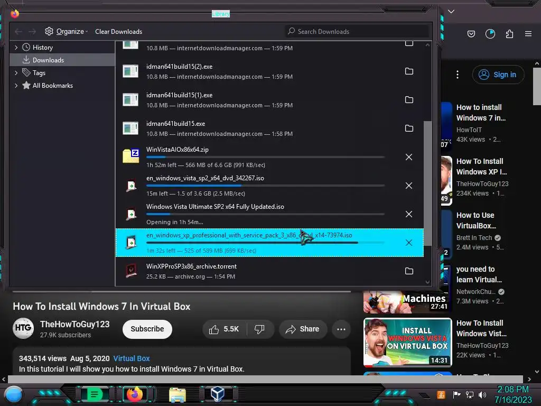
Task: Click TheHowToGuy123 channel avatar
Action: (23, 328)
